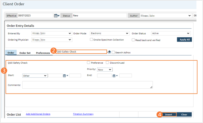Image resolution: width=203 pixels, height=123 pixels.
Task: Enable Read back and verified checkbox
Action: point(133,40)
